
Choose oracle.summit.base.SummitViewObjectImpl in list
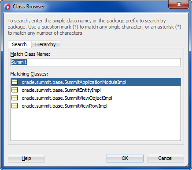click(x=96, y=98)
